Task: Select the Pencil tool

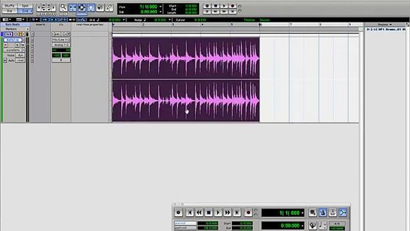Action: click(110, 8)
